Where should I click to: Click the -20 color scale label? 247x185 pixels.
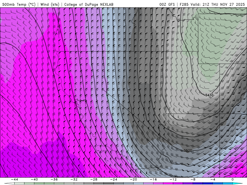pyautogui.click(x=134, y=179)
